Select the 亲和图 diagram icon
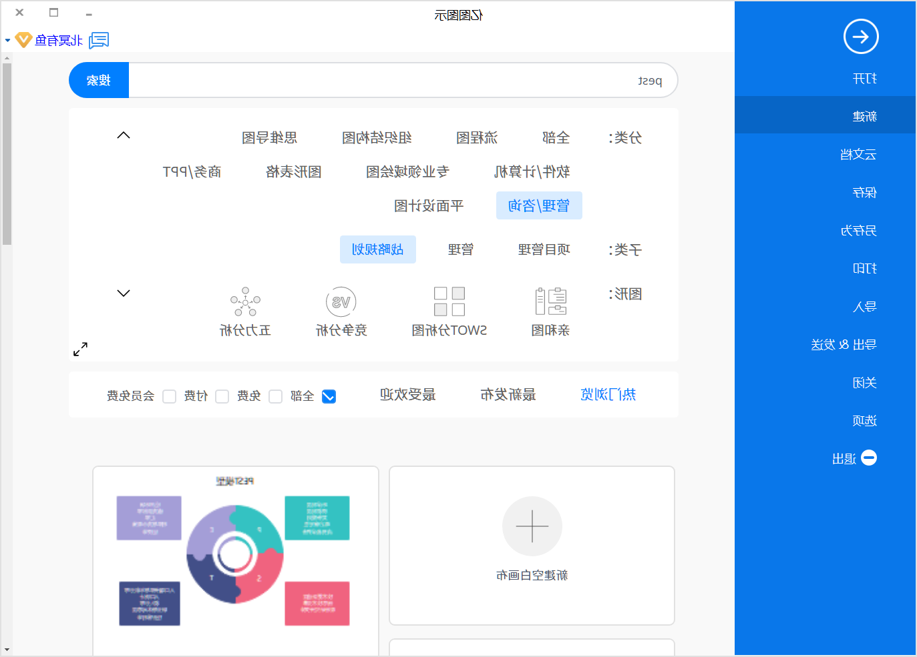 click(x=551, y=301)
